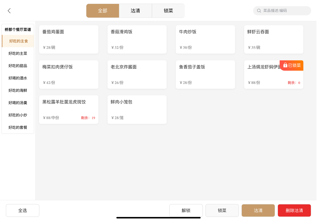Click the lock badge on 上汤焗龙虾焖伊面

click(x=292, y=66)
